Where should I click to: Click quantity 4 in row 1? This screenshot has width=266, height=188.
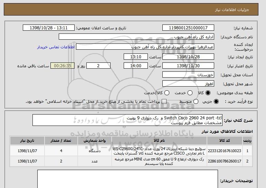coord(61,151)
